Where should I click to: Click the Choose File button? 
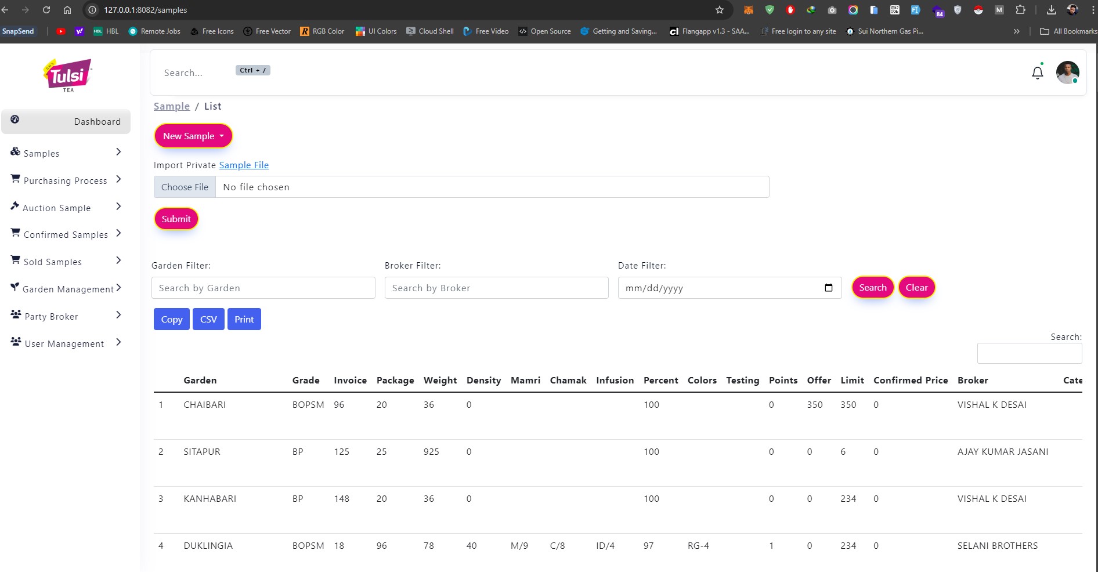coord(185,187)
